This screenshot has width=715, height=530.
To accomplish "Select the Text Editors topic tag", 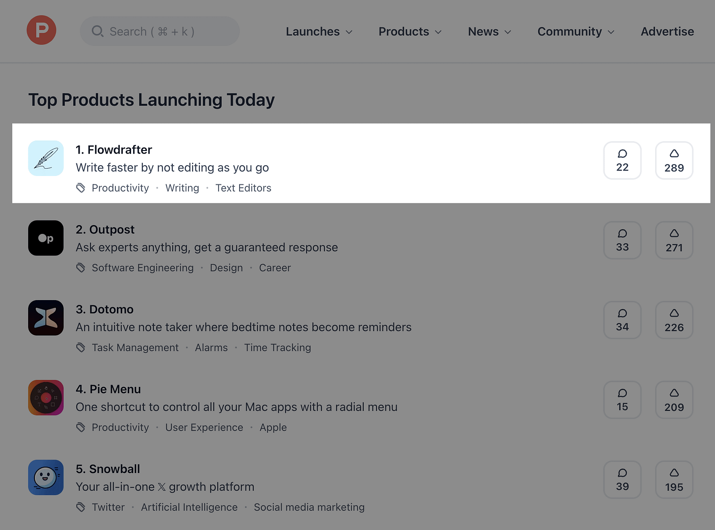I will 243,188.
